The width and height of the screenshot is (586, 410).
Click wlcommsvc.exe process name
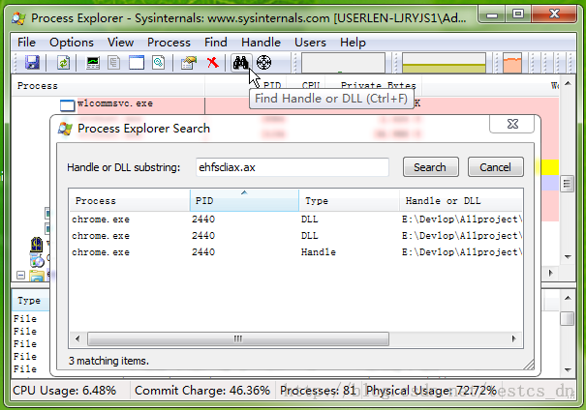pyautogui.click(x=115, y=103)
